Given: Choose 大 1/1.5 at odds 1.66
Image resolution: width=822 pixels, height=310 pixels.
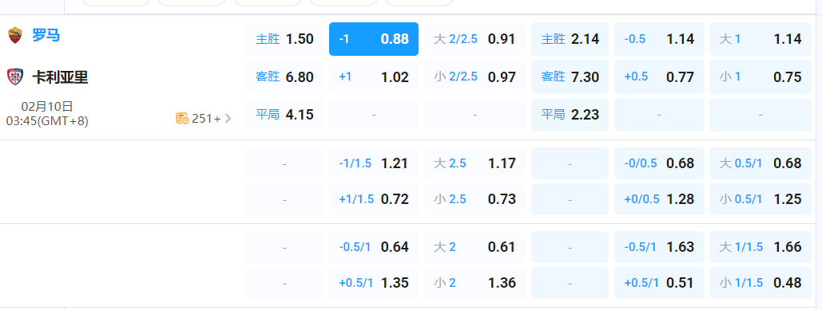Looking at the screenshot, I should pos(760,247).
